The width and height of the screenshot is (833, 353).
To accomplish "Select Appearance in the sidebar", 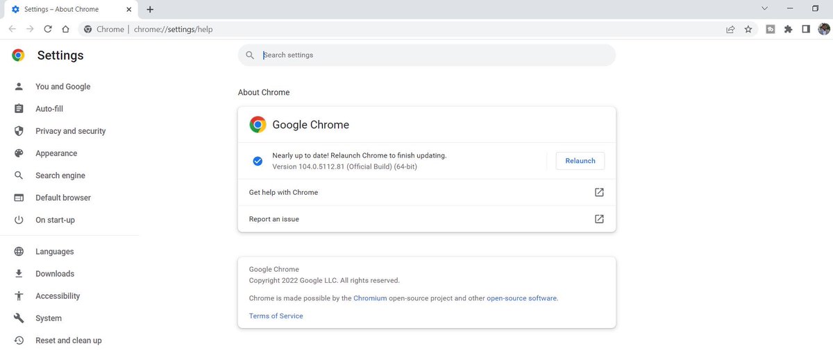I will coord(56,153).
